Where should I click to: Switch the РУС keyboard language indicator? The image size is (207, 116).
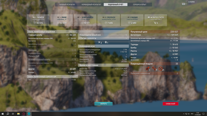point(192,114)
